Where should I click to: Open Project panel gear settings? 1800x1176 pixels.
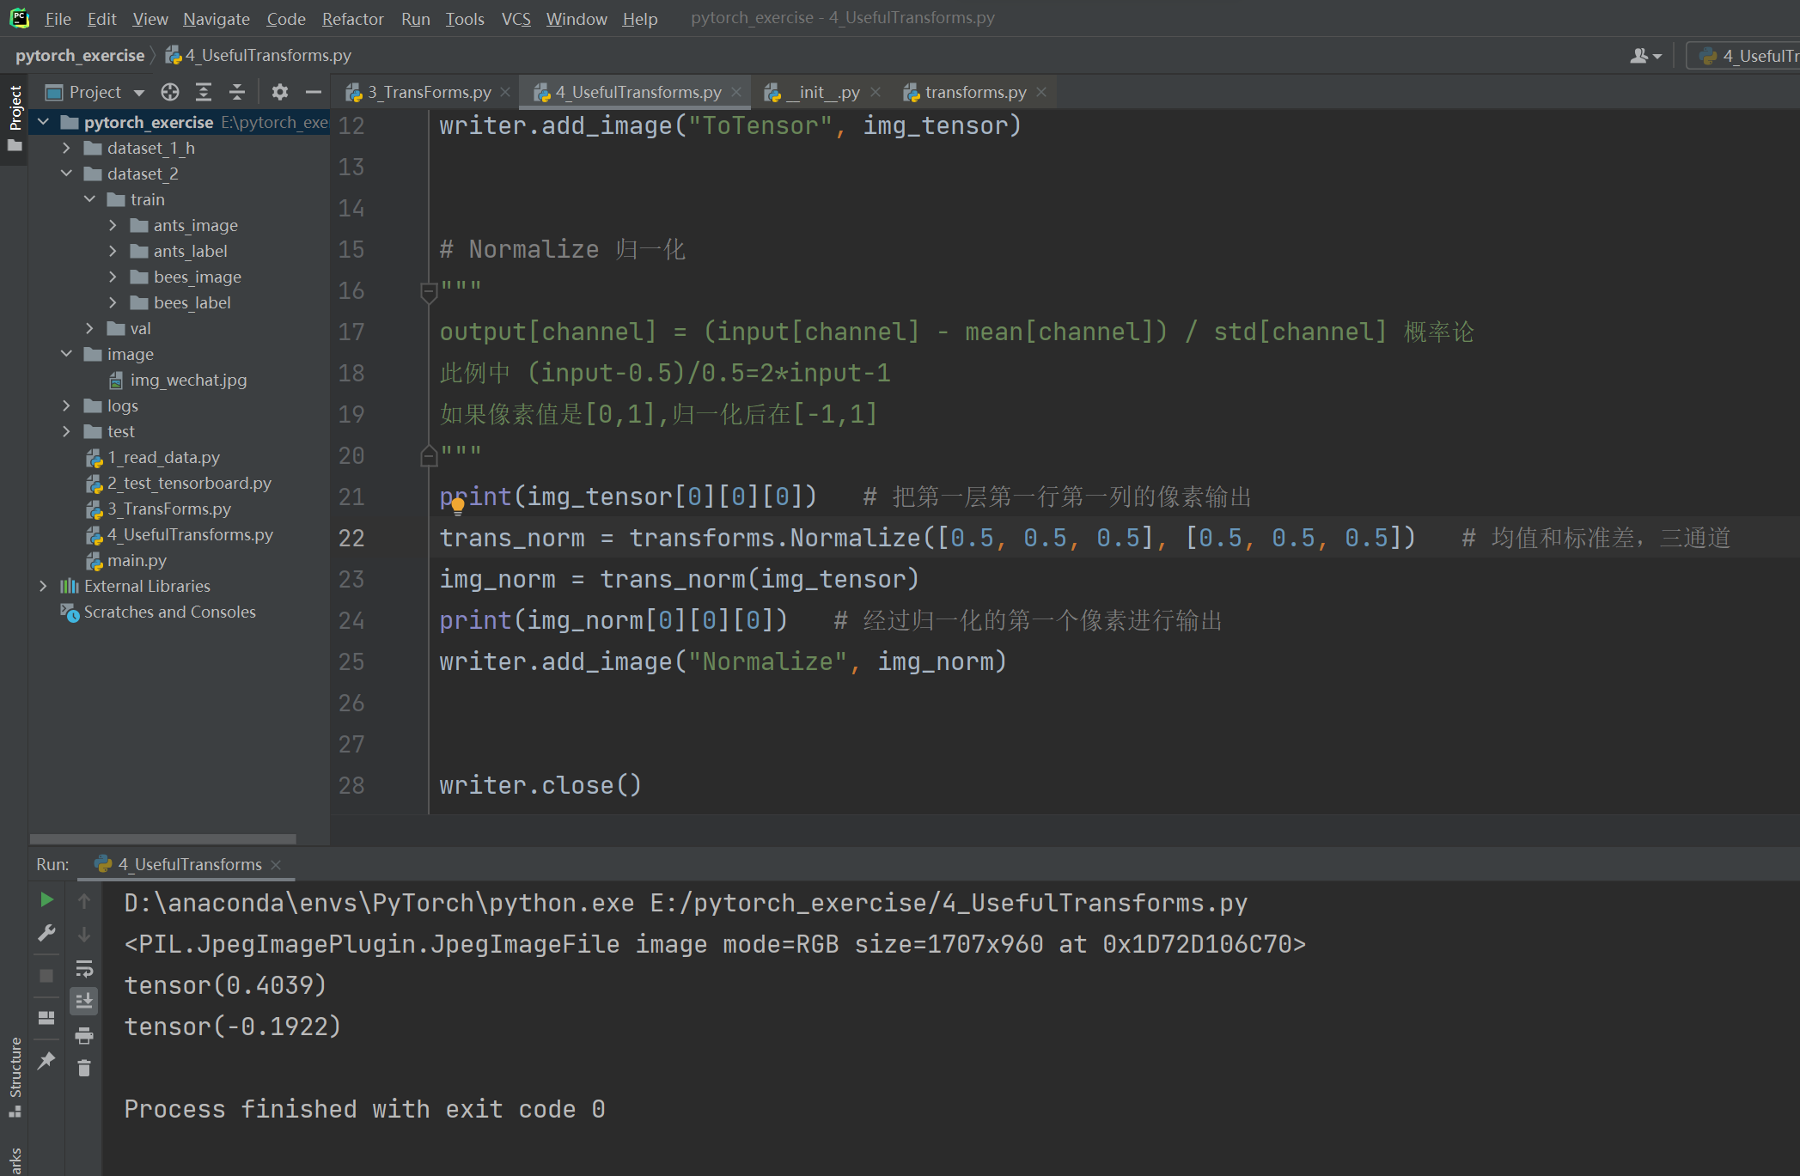point(280,92)
